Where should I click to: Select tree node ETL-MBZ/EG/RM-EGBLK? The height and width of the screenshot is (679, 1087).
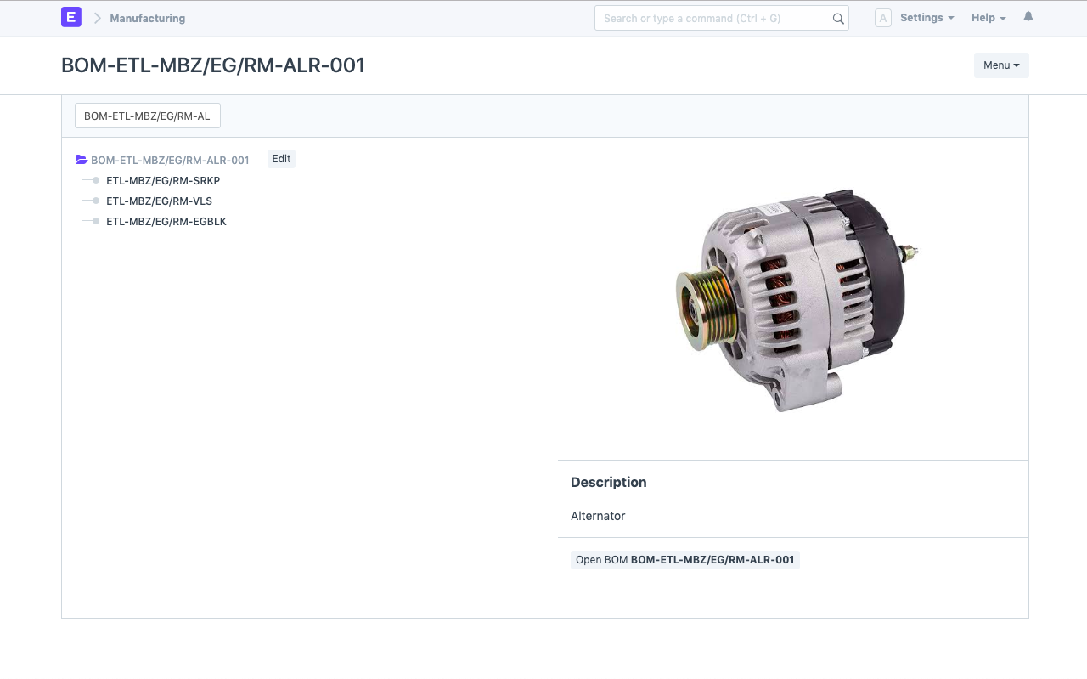pos(166,222)
